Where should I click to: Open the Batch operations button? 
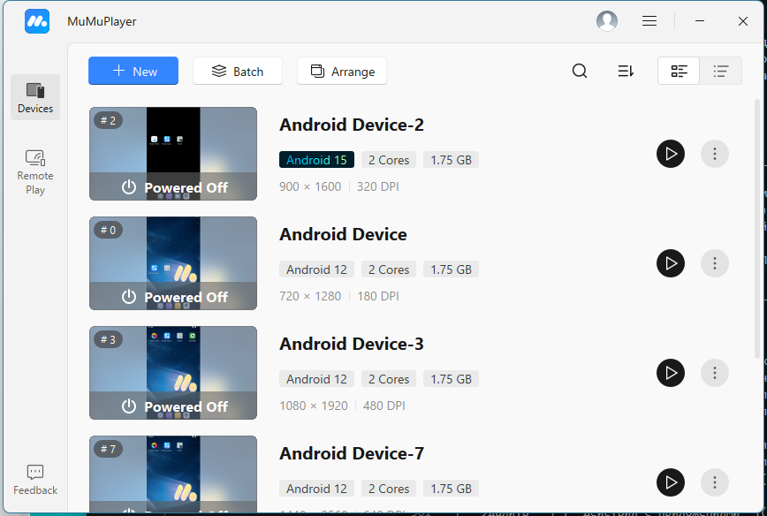point(238,71)
